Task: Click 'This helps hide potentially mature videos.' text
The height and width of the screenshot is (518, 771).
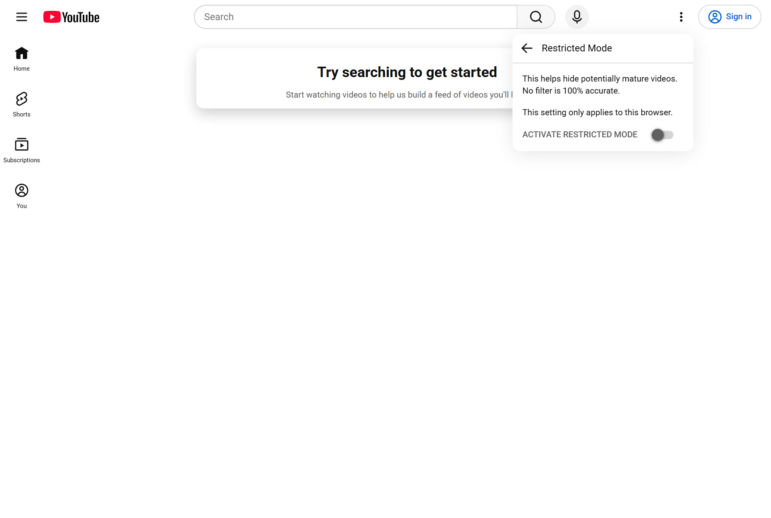Action: 600,79
